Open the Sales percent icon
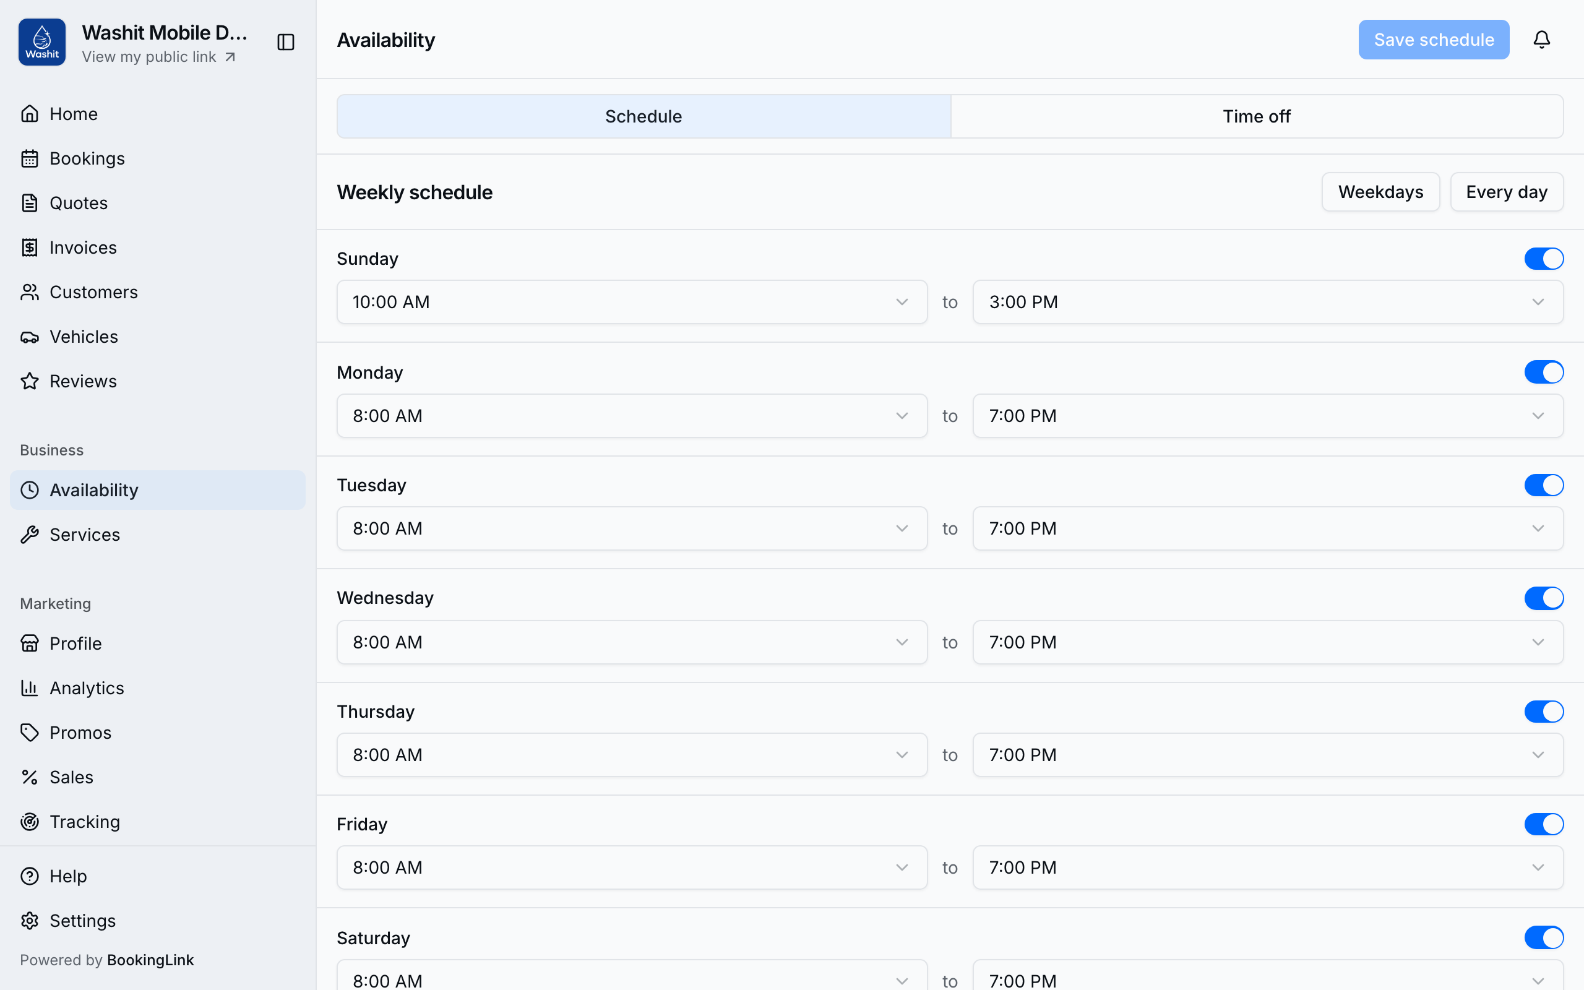Image resolution: width=1584 pixels, height=990 pixels. click(x=30, y=777)
